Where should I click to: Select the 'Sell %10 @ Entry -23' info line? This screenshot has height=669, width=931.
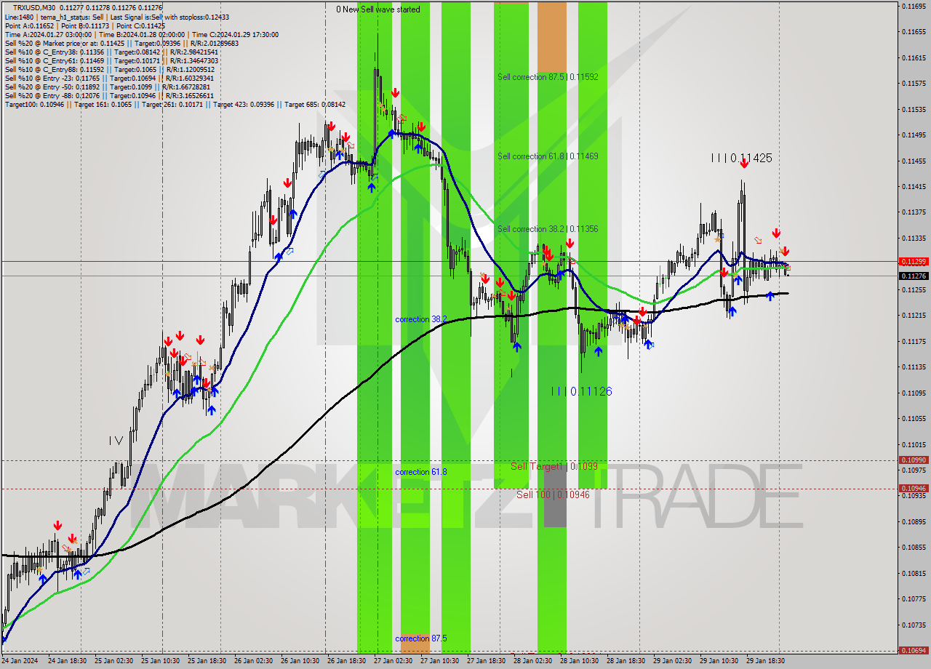coord(109,79)
